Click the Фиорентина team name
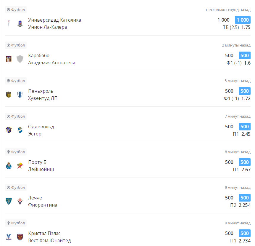255x246 pixels. point(43,205)
